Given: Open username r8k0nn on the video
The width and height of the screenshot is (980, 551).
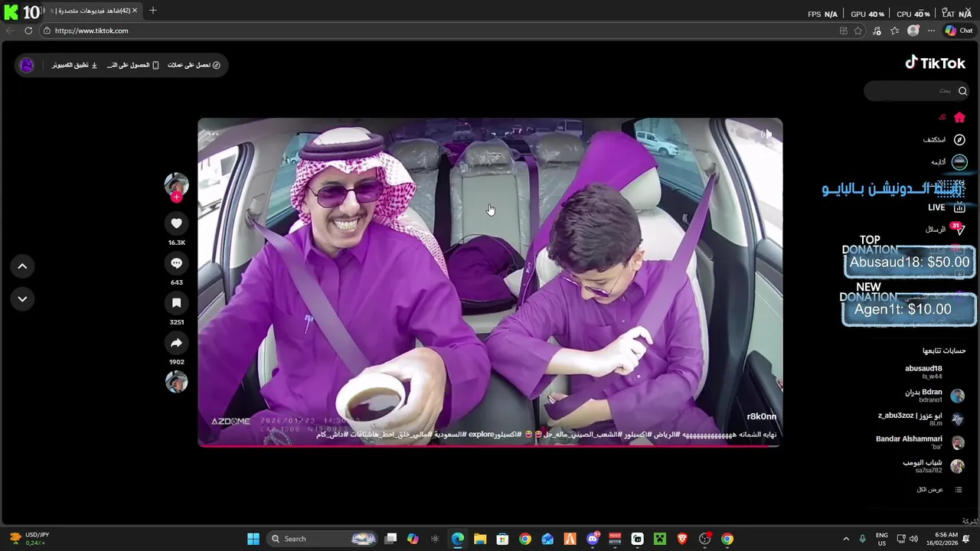Looking at the screenshot, I should (x=762, y=416).
